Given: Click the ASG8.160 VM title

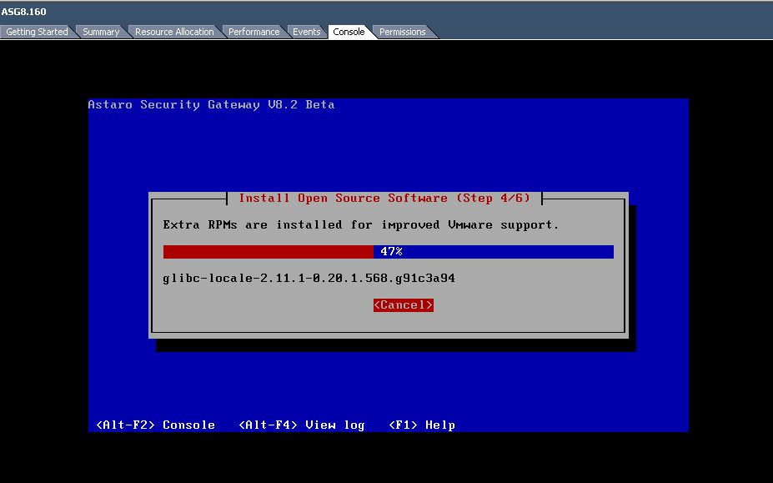Looking at the screenshot, I should 23,12.
